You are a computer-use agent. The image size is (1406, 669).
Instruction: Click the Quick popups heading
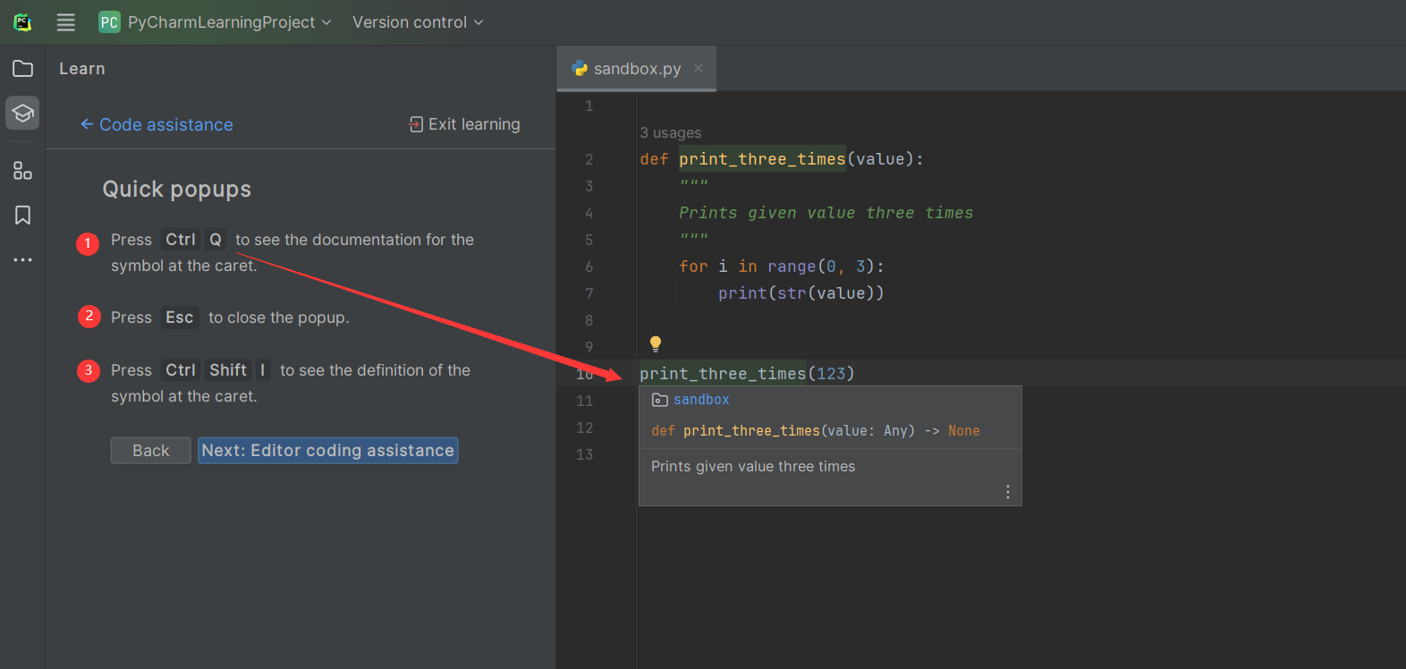pyautogui.click(x=176, y=189)
